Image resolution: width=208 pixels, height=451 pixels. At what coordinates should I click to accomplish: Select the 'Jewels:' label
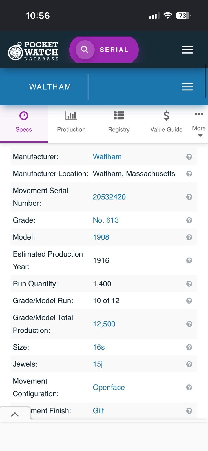tap(25, 364)
